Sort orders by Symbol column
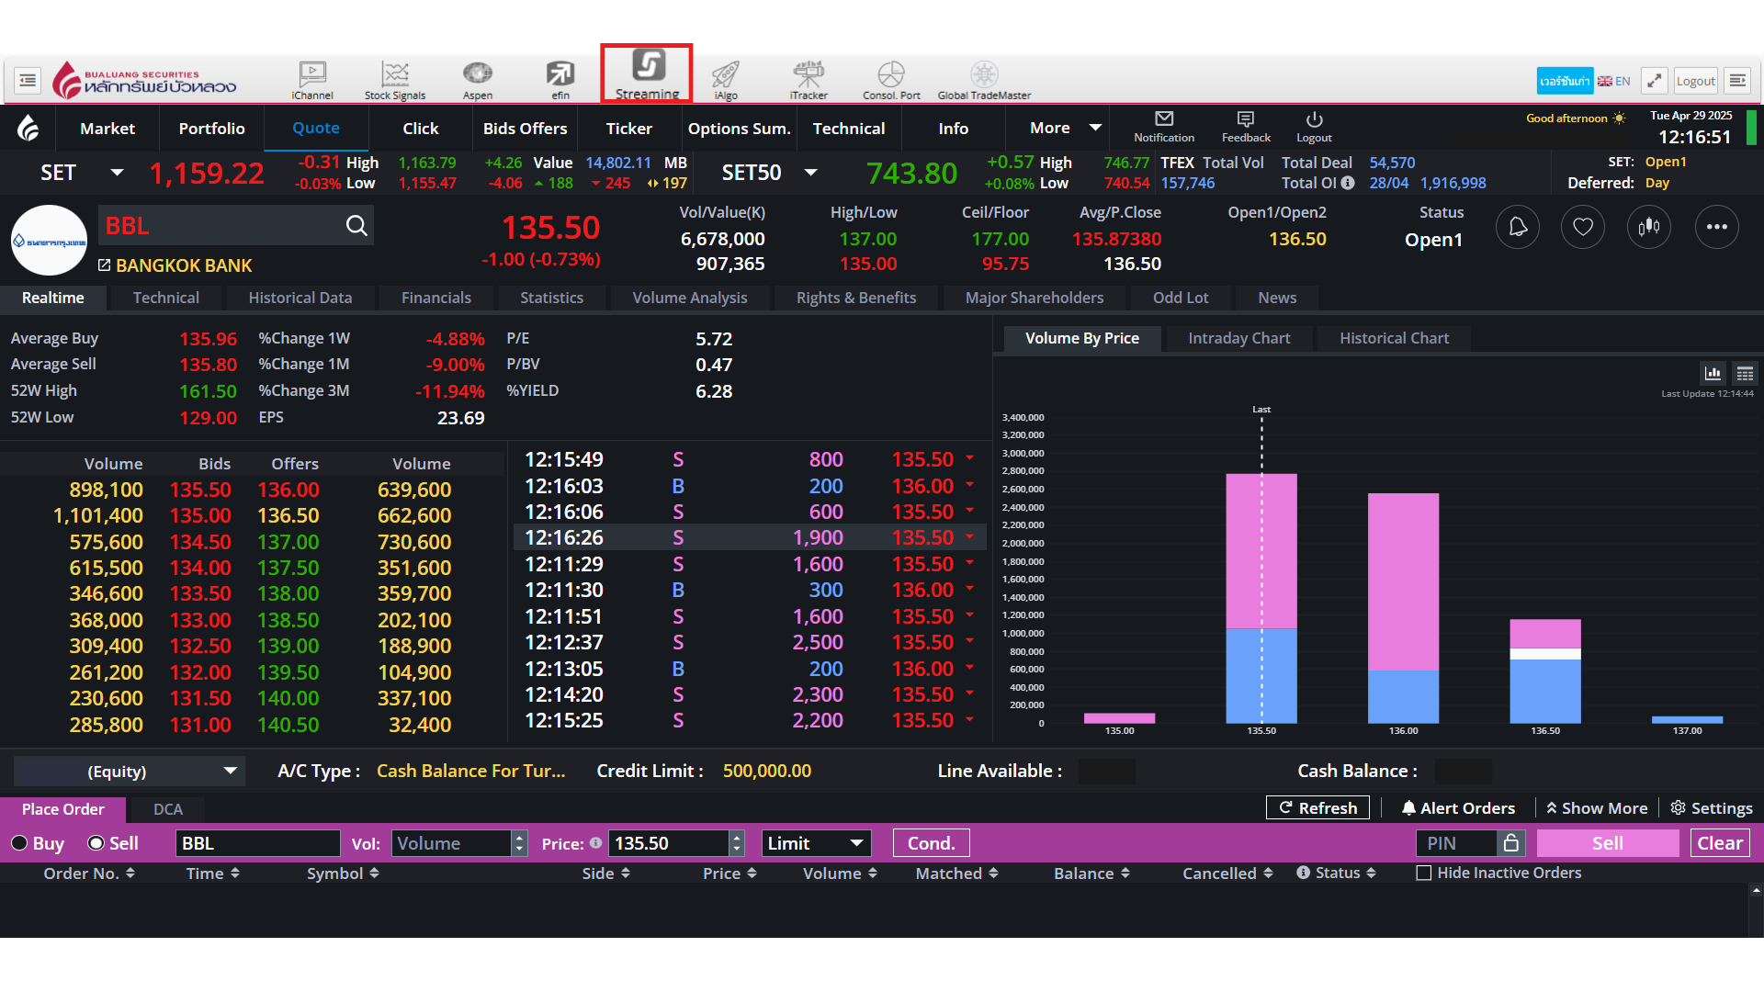The image size is (1764, 992). (x=343, y=874)
